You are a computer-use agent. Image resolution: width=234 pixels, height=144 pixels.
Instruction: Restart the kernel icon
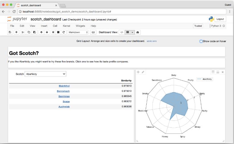64,32
